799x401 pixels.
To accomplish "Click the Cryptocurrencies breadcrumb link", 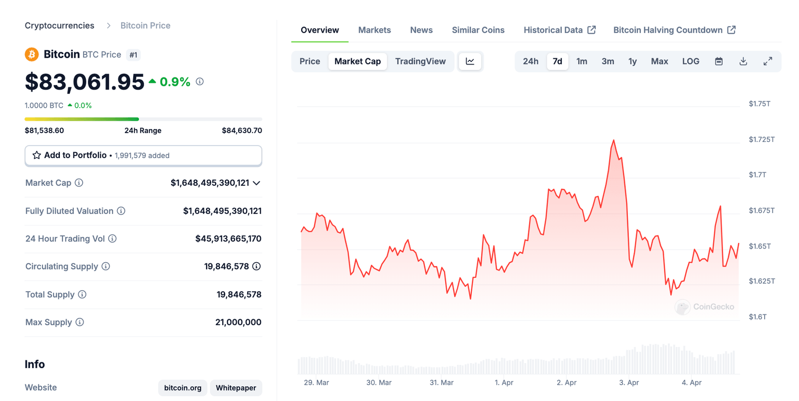I will coord(59,25).
